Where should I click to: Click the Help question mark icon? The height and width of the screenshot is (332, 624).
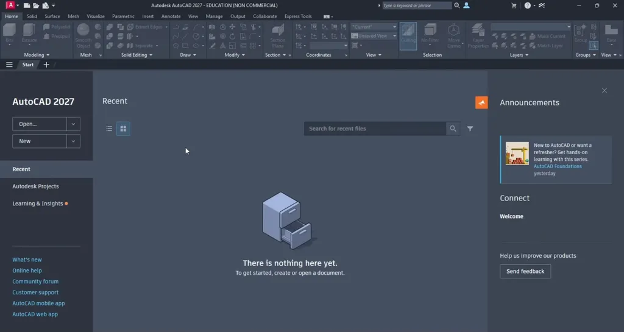[527, 5]
